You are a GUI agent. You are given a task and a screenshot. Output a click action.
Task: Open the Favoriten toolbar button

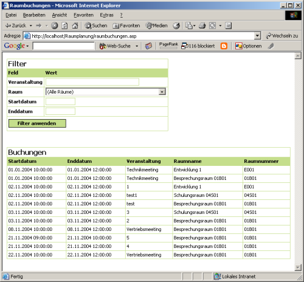pyautogui.click(x=126, y=26)
